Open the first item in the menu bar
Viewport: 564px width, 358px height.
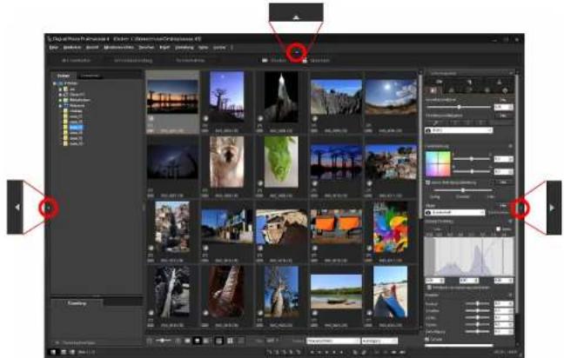54,48
